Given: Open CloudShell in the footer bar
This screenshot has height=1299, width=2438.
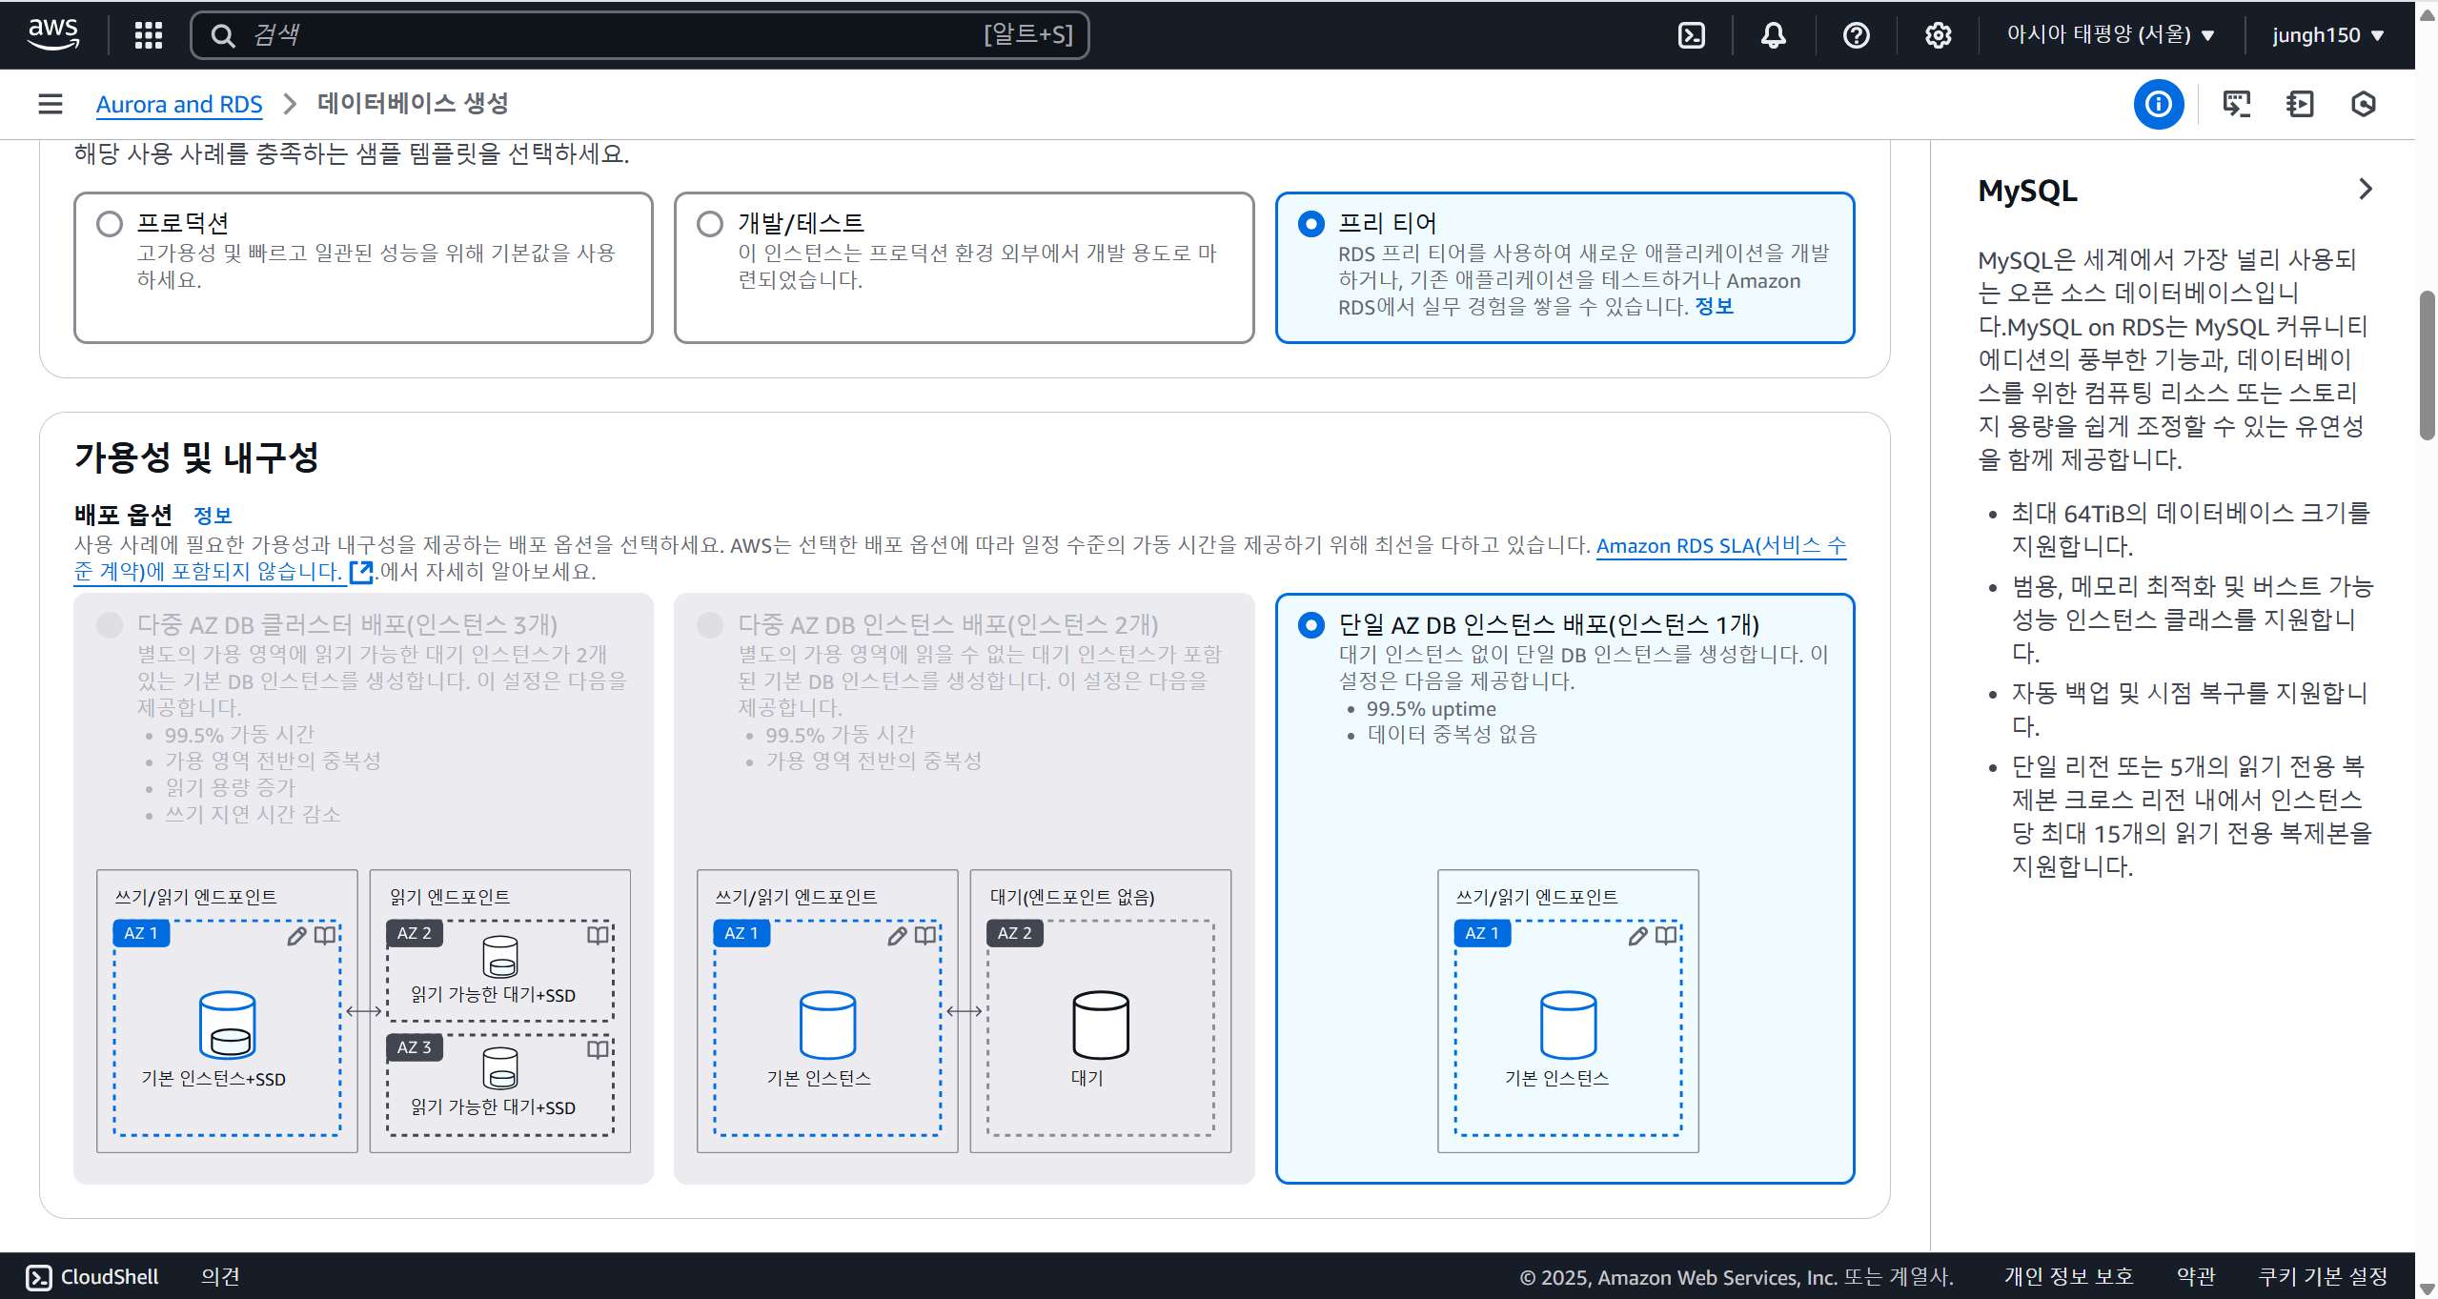Looking at the screenshot, I should [x=92, y=1276].
